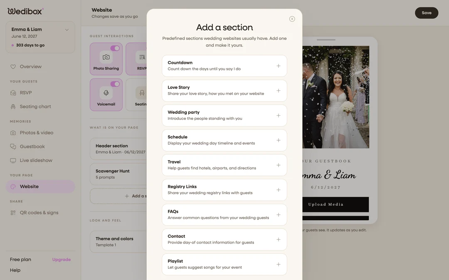Click plus icon beside Registry Links
Screen dimensions: 449x280
click(278, 190)
